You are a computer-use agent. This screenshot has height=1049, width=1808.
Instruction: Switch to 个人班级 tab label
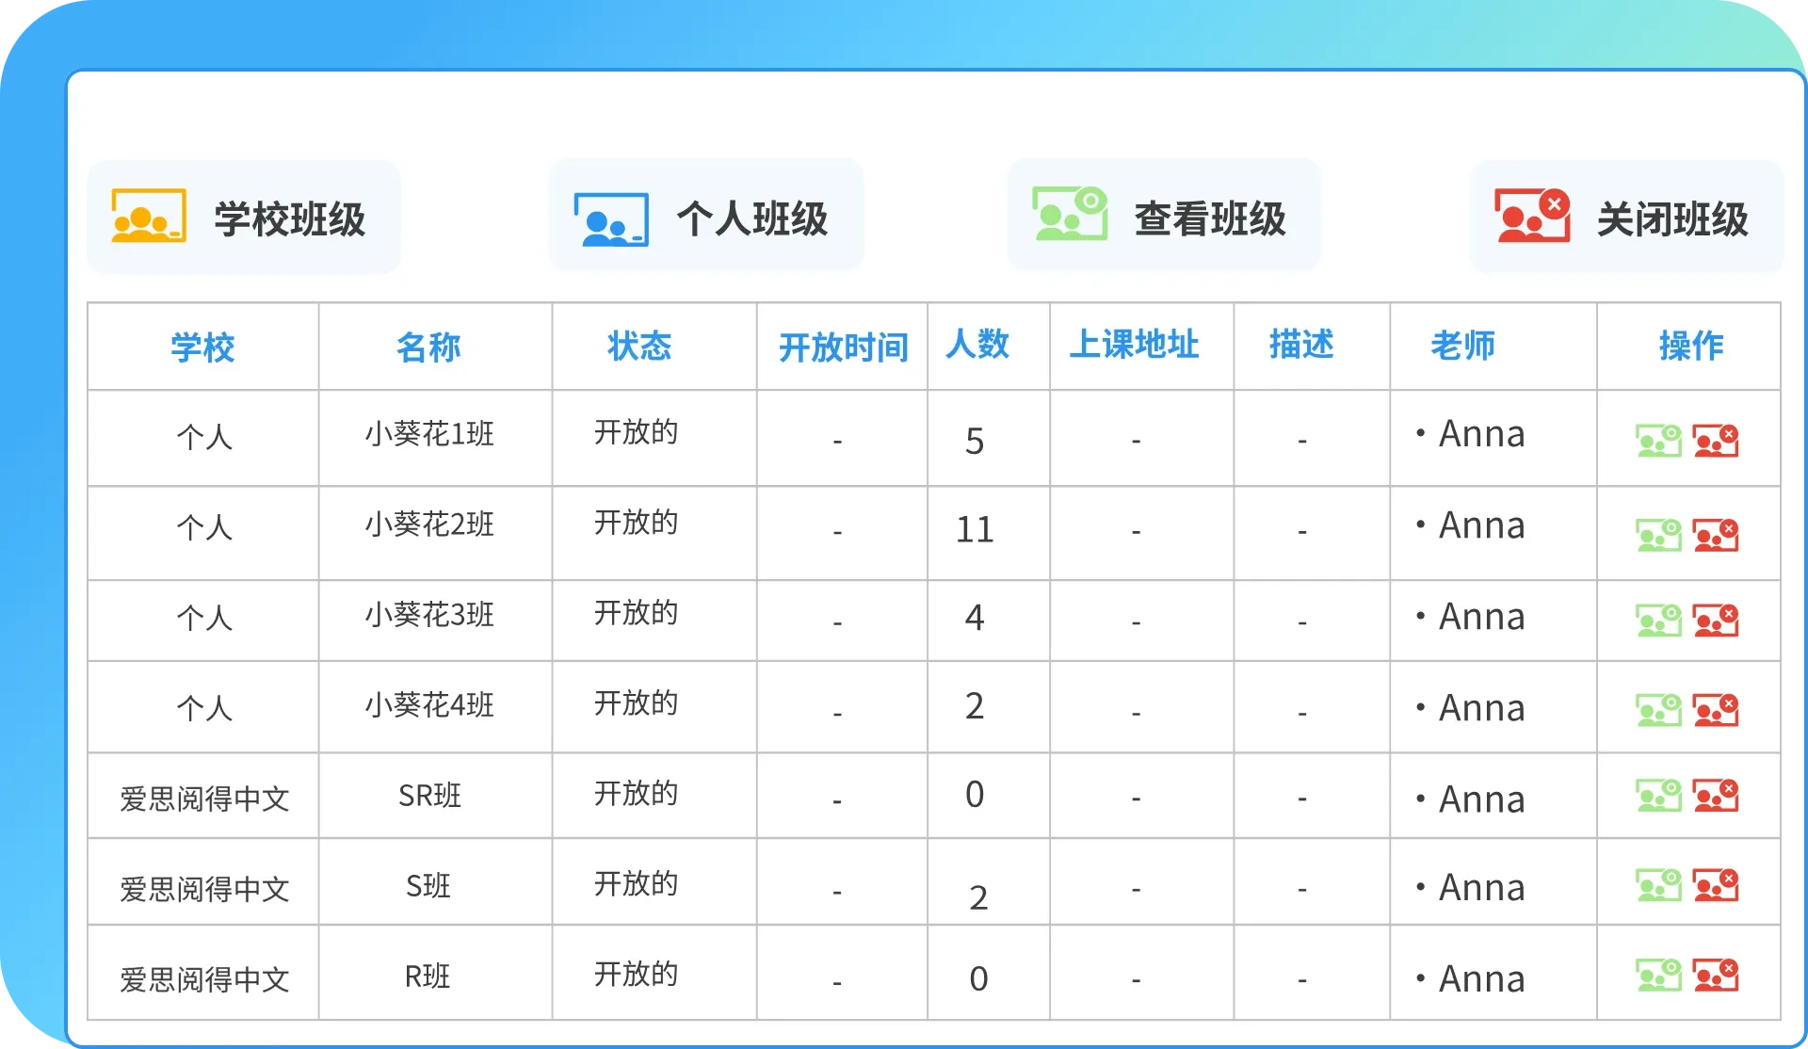tap(752, 219)
